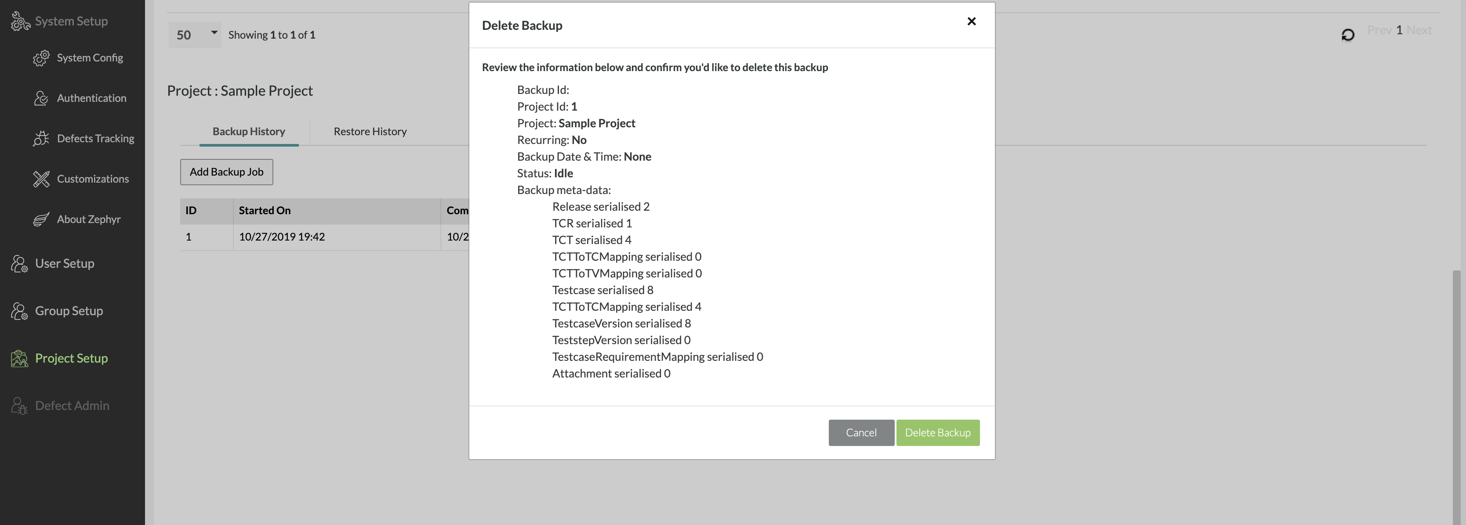Close the Delete Backup dialog with X
The height and width of the screenshot is (525, 1466).
pos(972,22)
